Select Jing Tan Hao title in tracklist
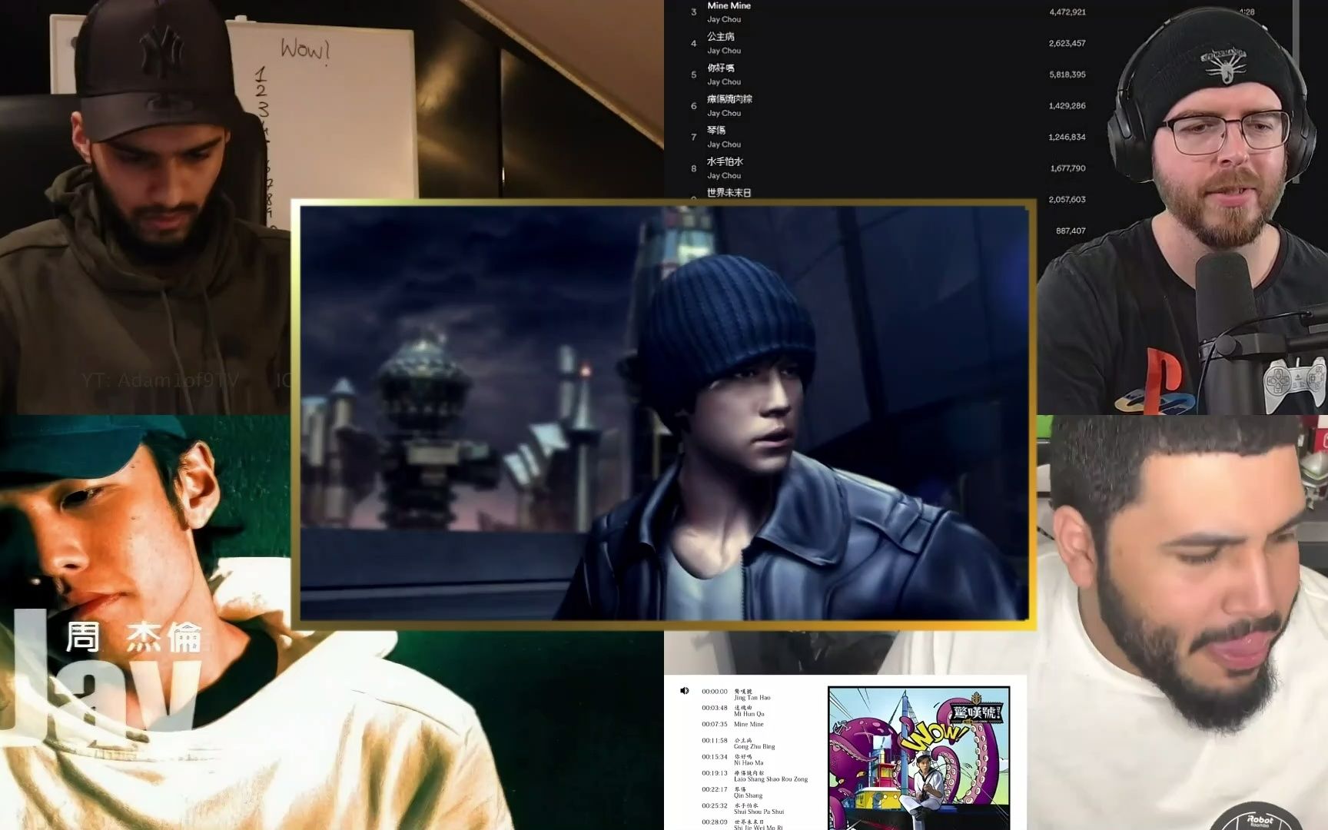 pyautogui.click(x=752, y=698)
